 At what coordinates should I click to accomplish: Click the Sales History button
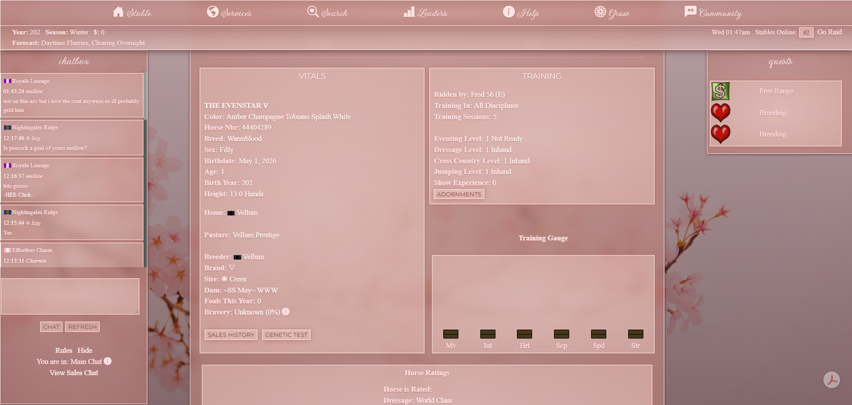coord(230,335)
